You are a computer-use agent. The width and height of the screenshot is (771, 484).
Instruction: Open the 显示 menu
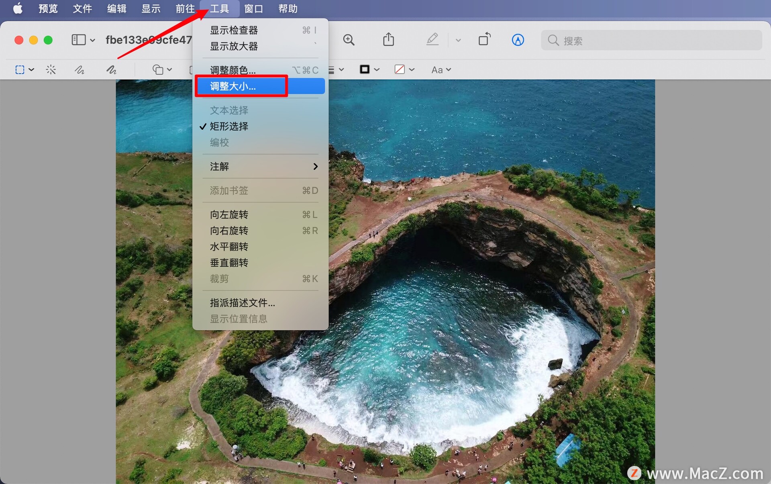click(151, 8)
